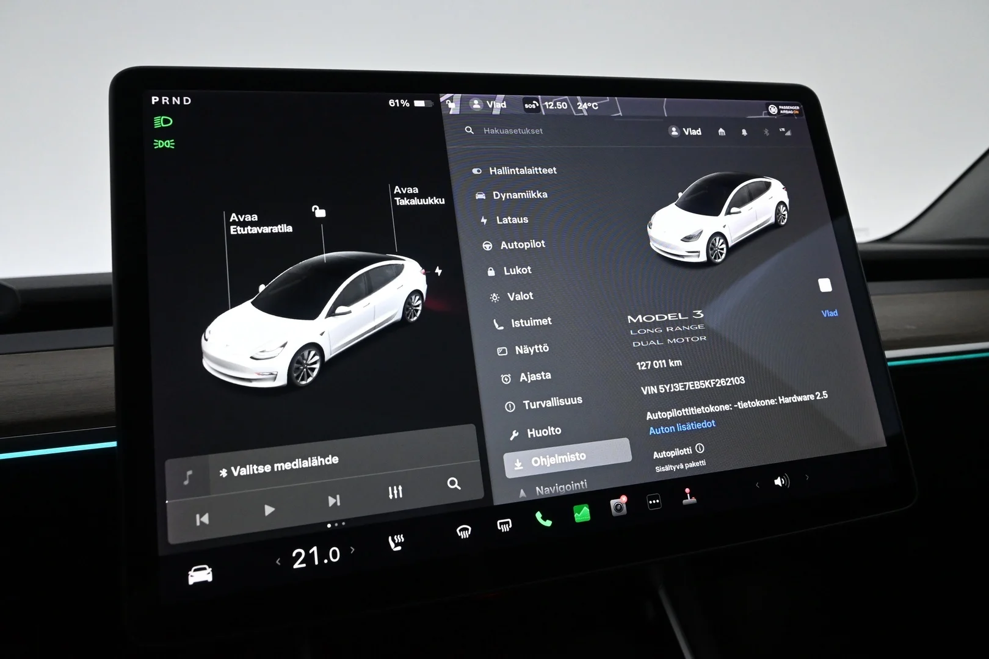The width and height of the screenshot is (989, 659).
Task: Start media playback with play button
Action: point(269,510)
